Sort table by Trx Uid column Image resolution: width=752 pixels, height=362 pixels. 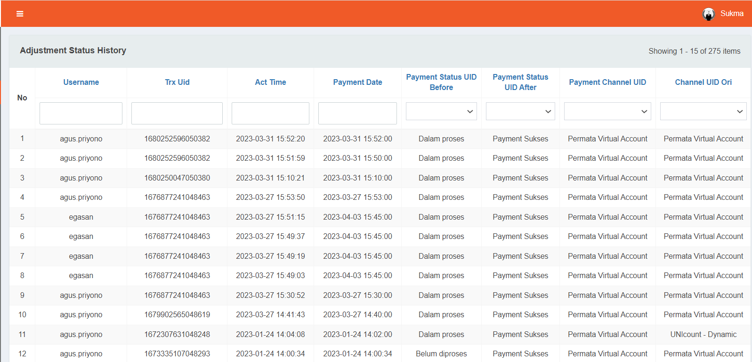(177, 82)
